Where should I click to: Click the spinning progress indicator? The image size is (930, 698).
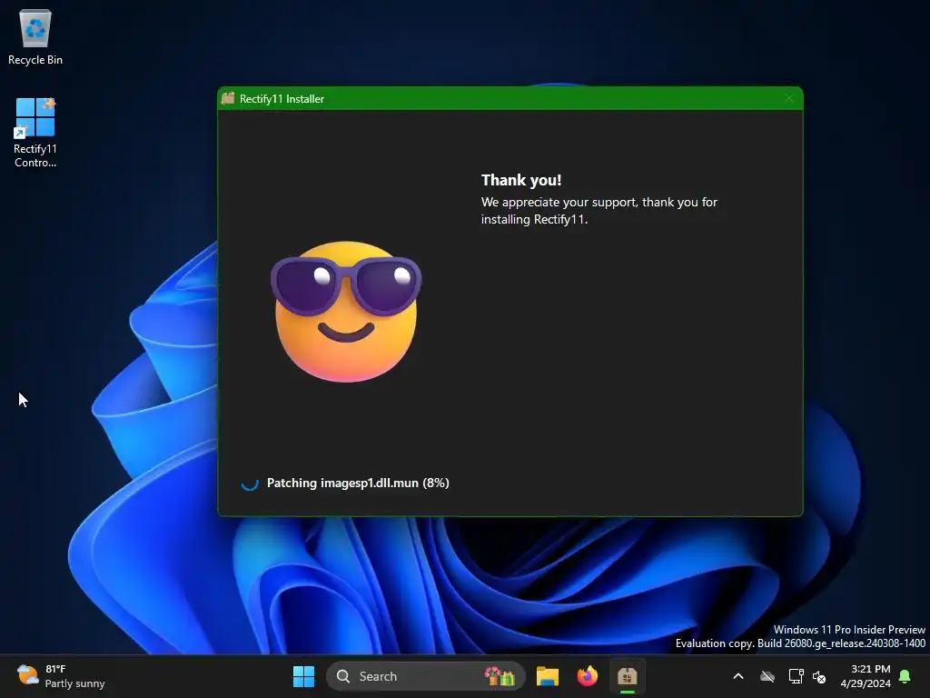[250, 484]
